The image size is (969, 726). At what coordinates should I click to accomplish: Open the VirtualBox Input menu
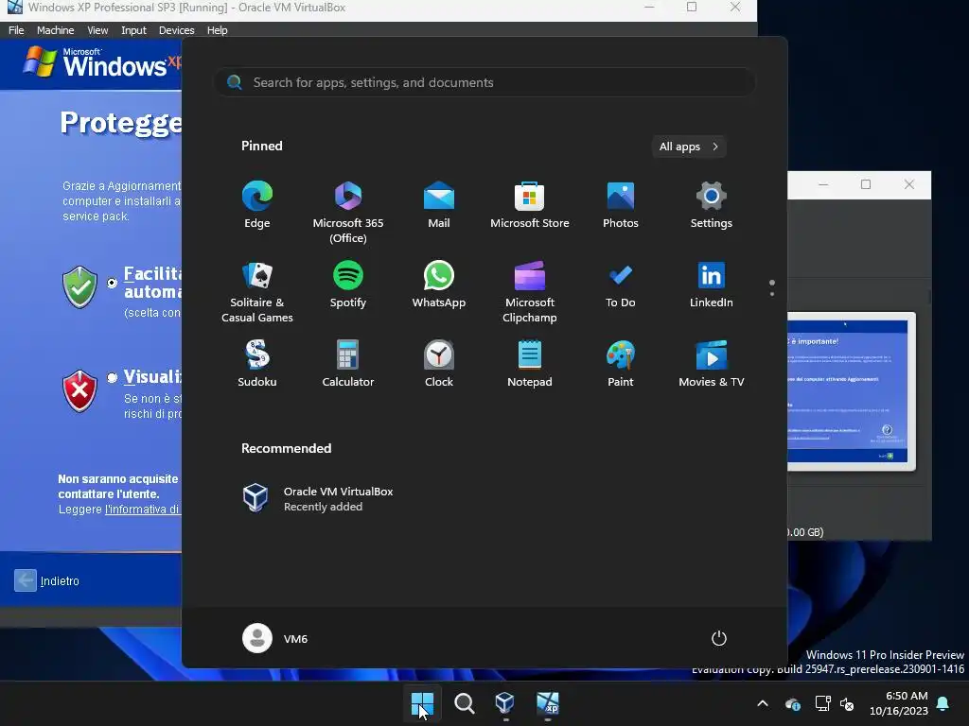133,30
